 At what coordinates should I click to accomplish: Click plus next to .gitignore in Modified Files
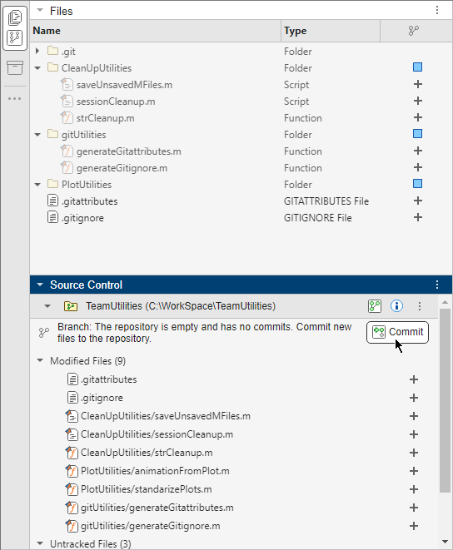[x=414, y=398]
